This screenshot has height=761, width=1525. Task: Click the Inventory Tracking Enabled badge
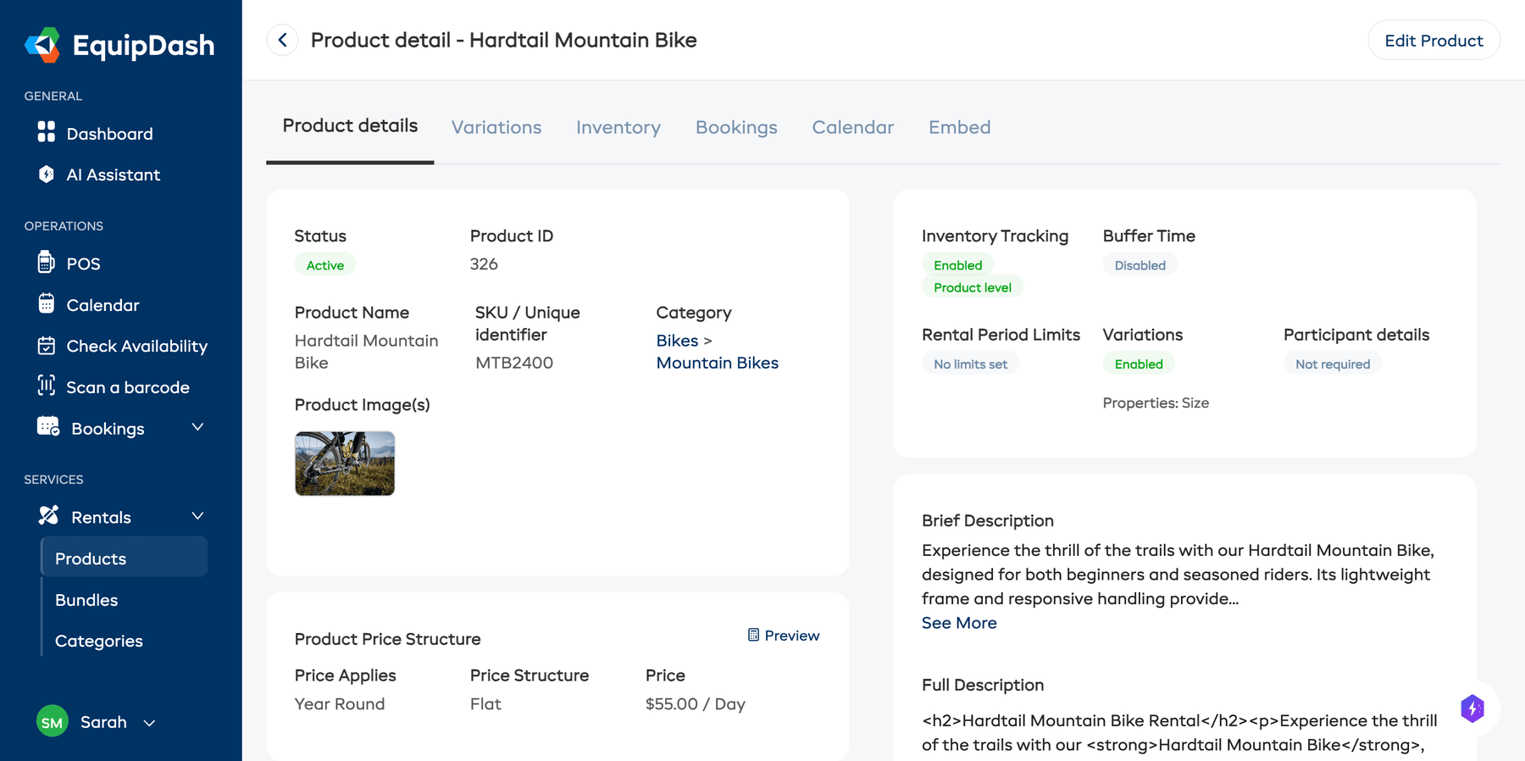[x=958, y=264]
